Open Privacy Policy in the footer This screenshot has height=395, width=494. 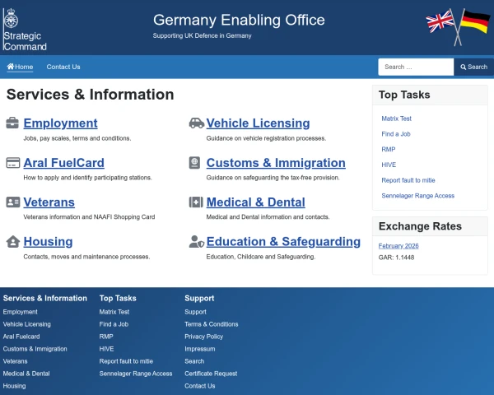click(203, 337)
